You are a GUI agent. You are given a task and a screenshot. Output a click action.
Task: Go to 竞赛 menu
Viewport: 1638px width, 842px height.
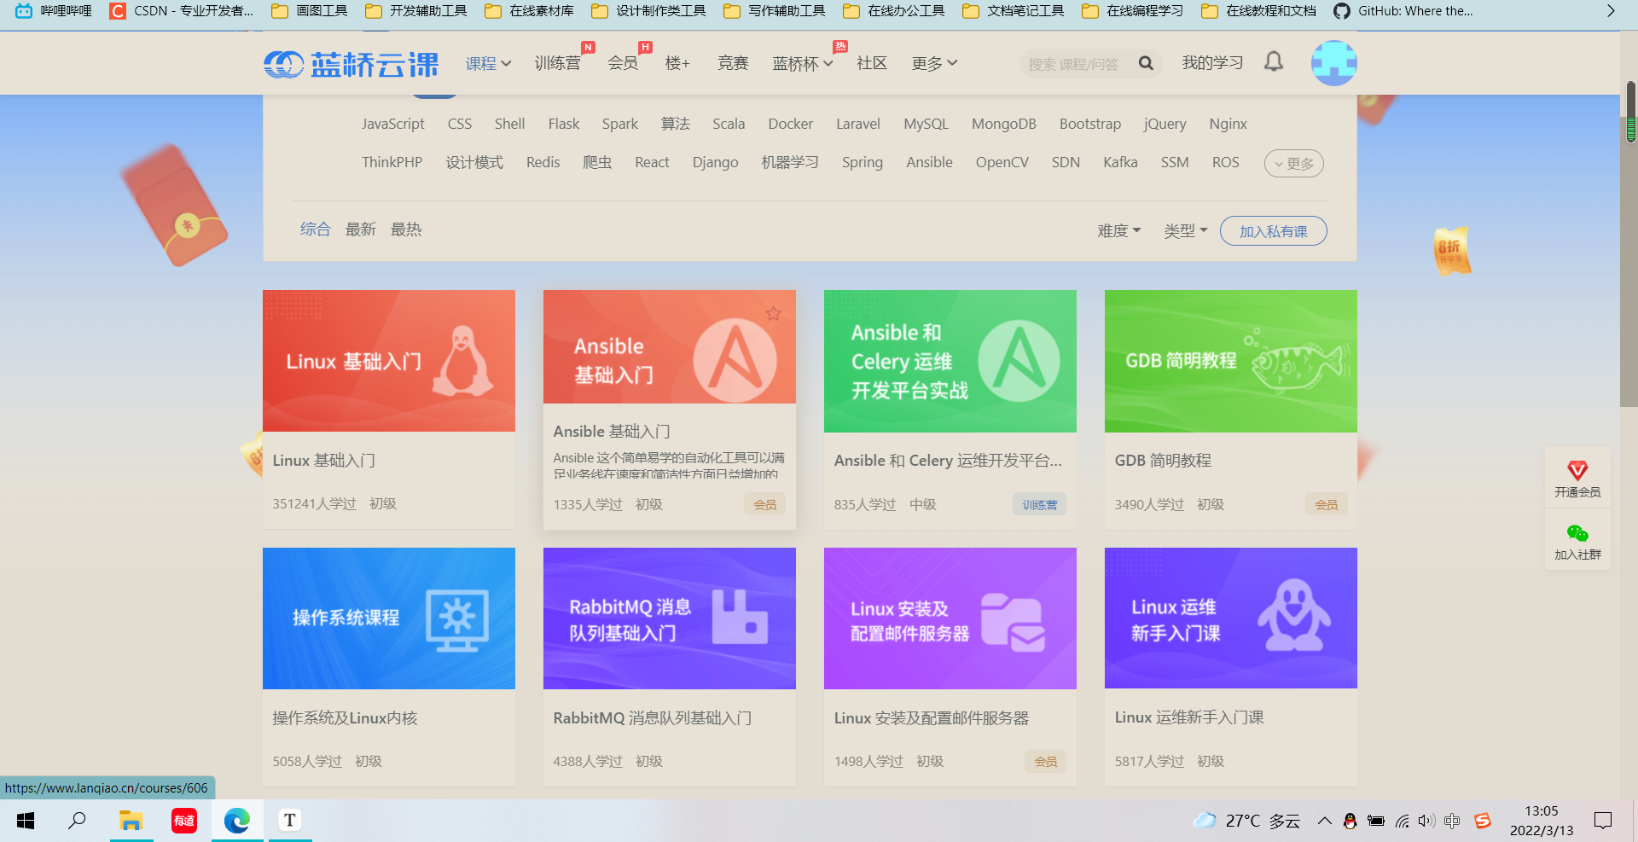733,63
